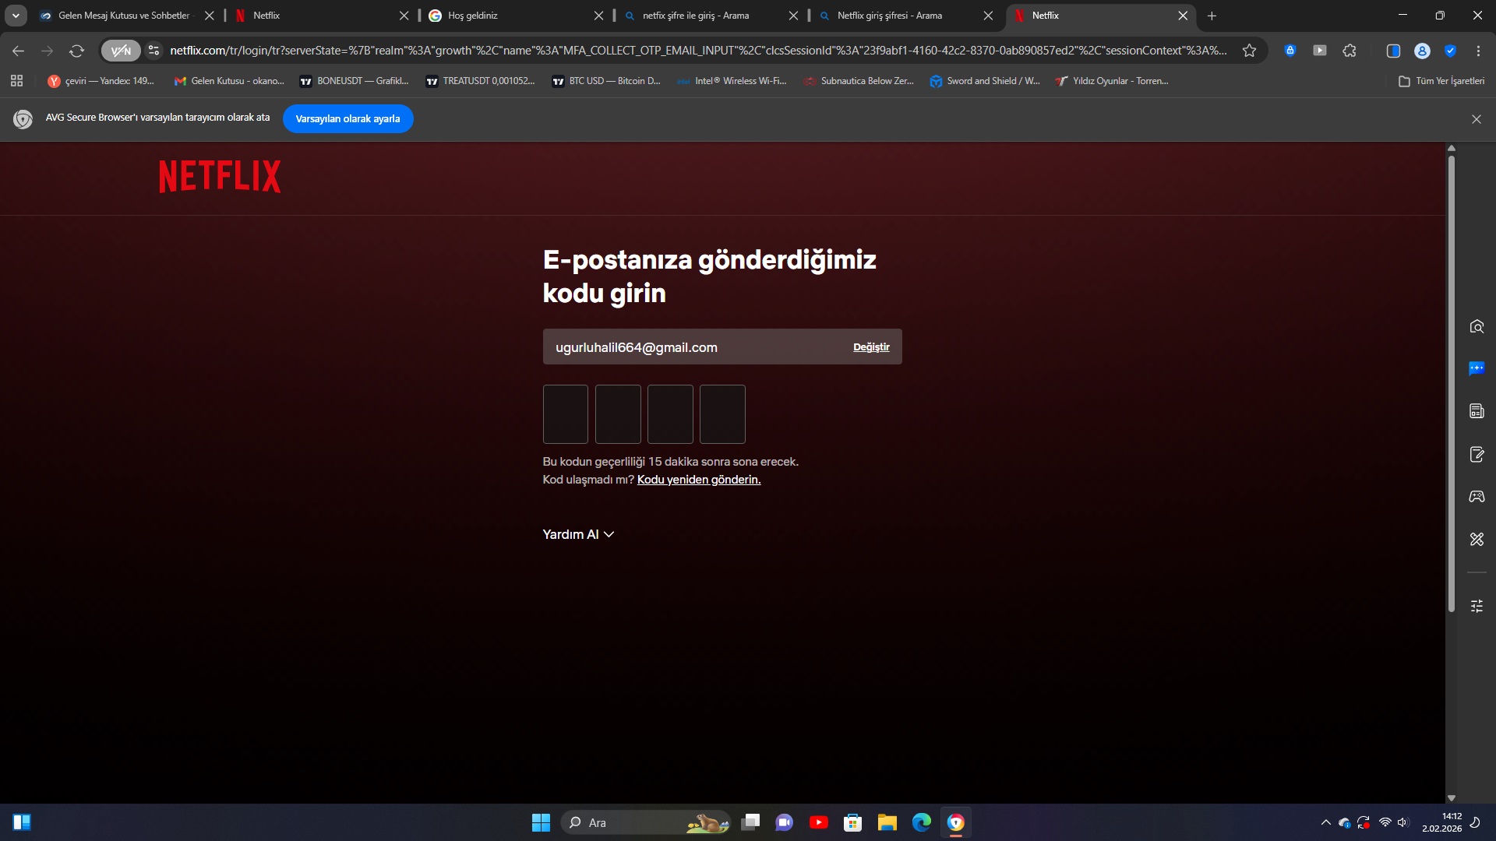
Task: Open the media control toolbar icon
Action: click(1320, 51)
